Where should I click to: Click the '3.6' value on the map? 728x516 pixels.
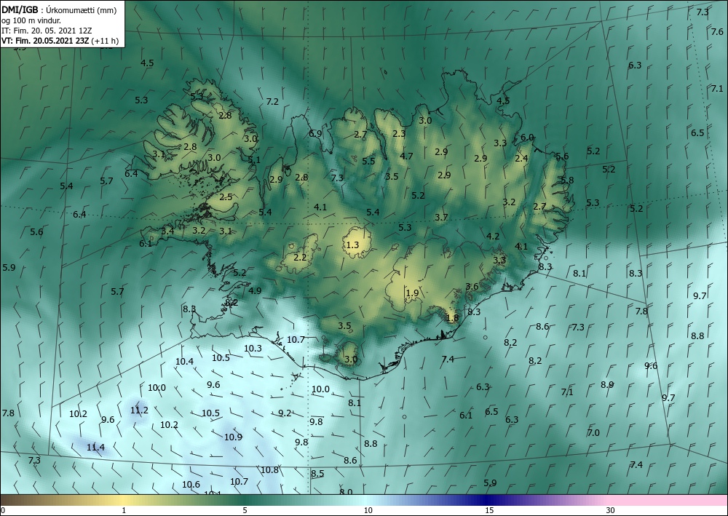click(x=472, y=286)
